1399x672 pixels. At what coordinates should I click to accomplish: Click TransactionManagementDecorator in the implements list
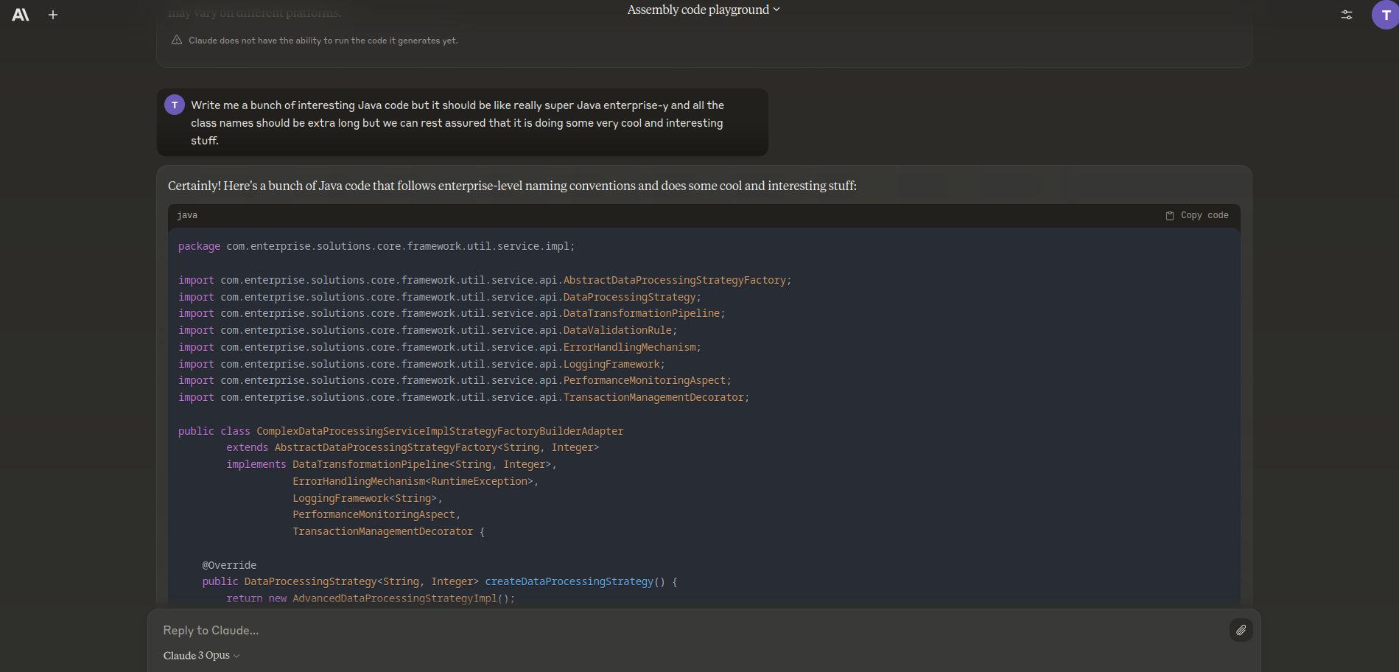pos(382,531)
